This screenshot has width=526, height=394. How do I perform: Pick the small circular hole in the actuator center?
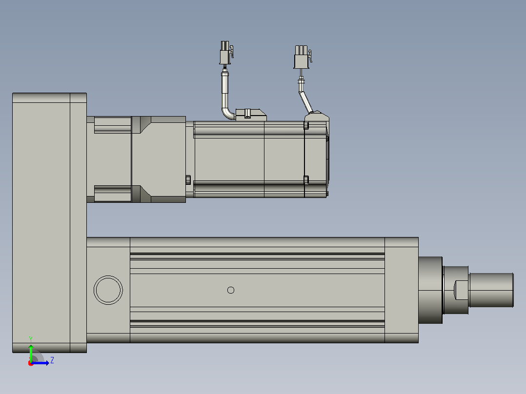click(x=231, y=290)
